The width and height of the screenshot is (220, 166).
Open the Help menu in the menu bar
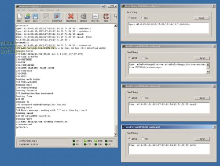point(58,10)
